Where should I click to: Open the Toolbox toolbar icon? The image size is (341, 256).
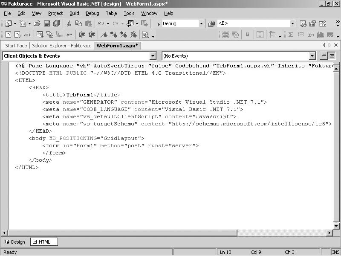click(323, 23)
